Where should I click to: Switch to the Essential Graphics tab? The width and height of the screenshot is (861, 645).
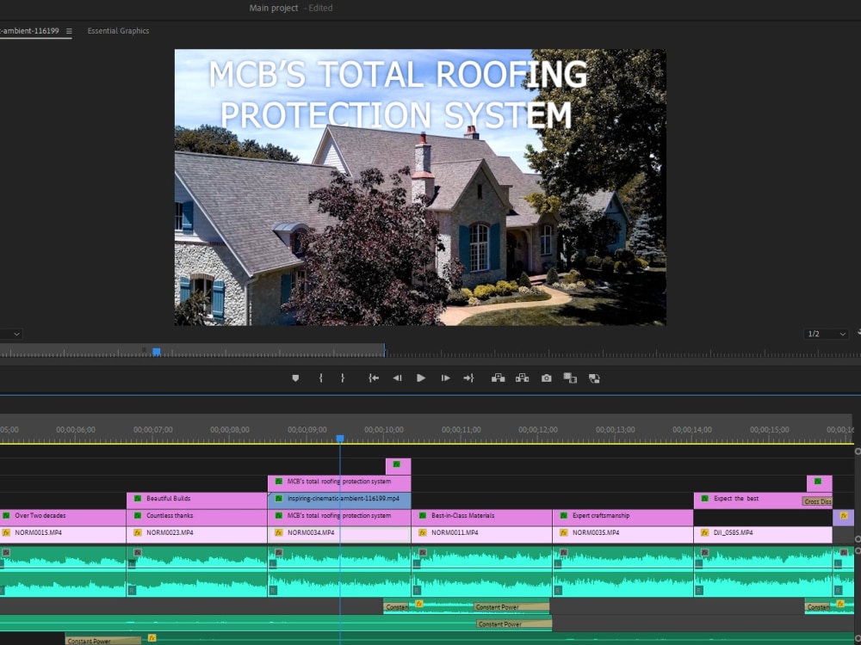(x=118, y=31)
